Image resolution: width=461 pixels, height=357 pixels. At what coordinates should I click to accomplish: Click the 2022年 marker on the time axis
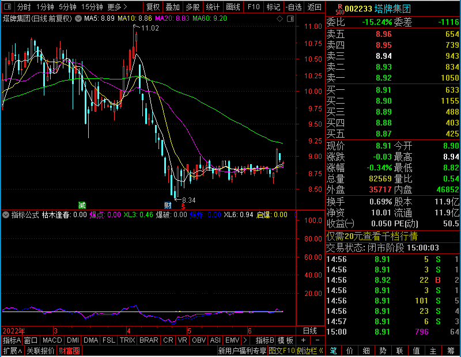point(13,331)
